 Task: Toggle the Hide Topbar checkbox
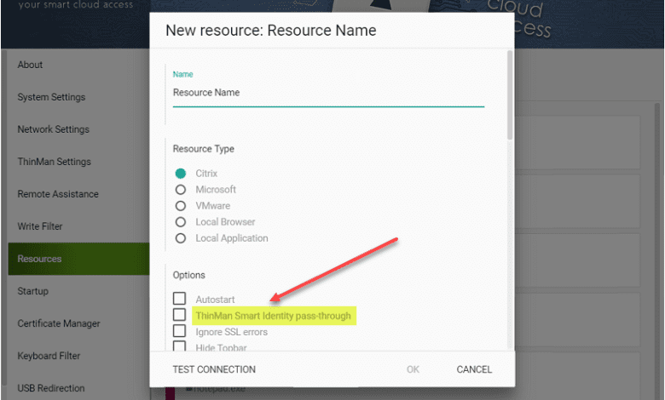click(x=179, y=346)
